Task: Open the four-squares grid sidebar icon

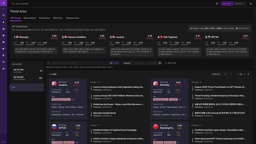Action: [x=3, y=29]
